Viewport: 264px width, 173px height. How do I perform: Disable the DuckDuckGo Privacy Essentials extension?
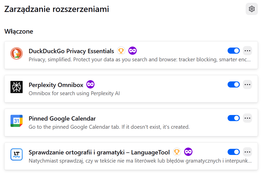[233, 51]
